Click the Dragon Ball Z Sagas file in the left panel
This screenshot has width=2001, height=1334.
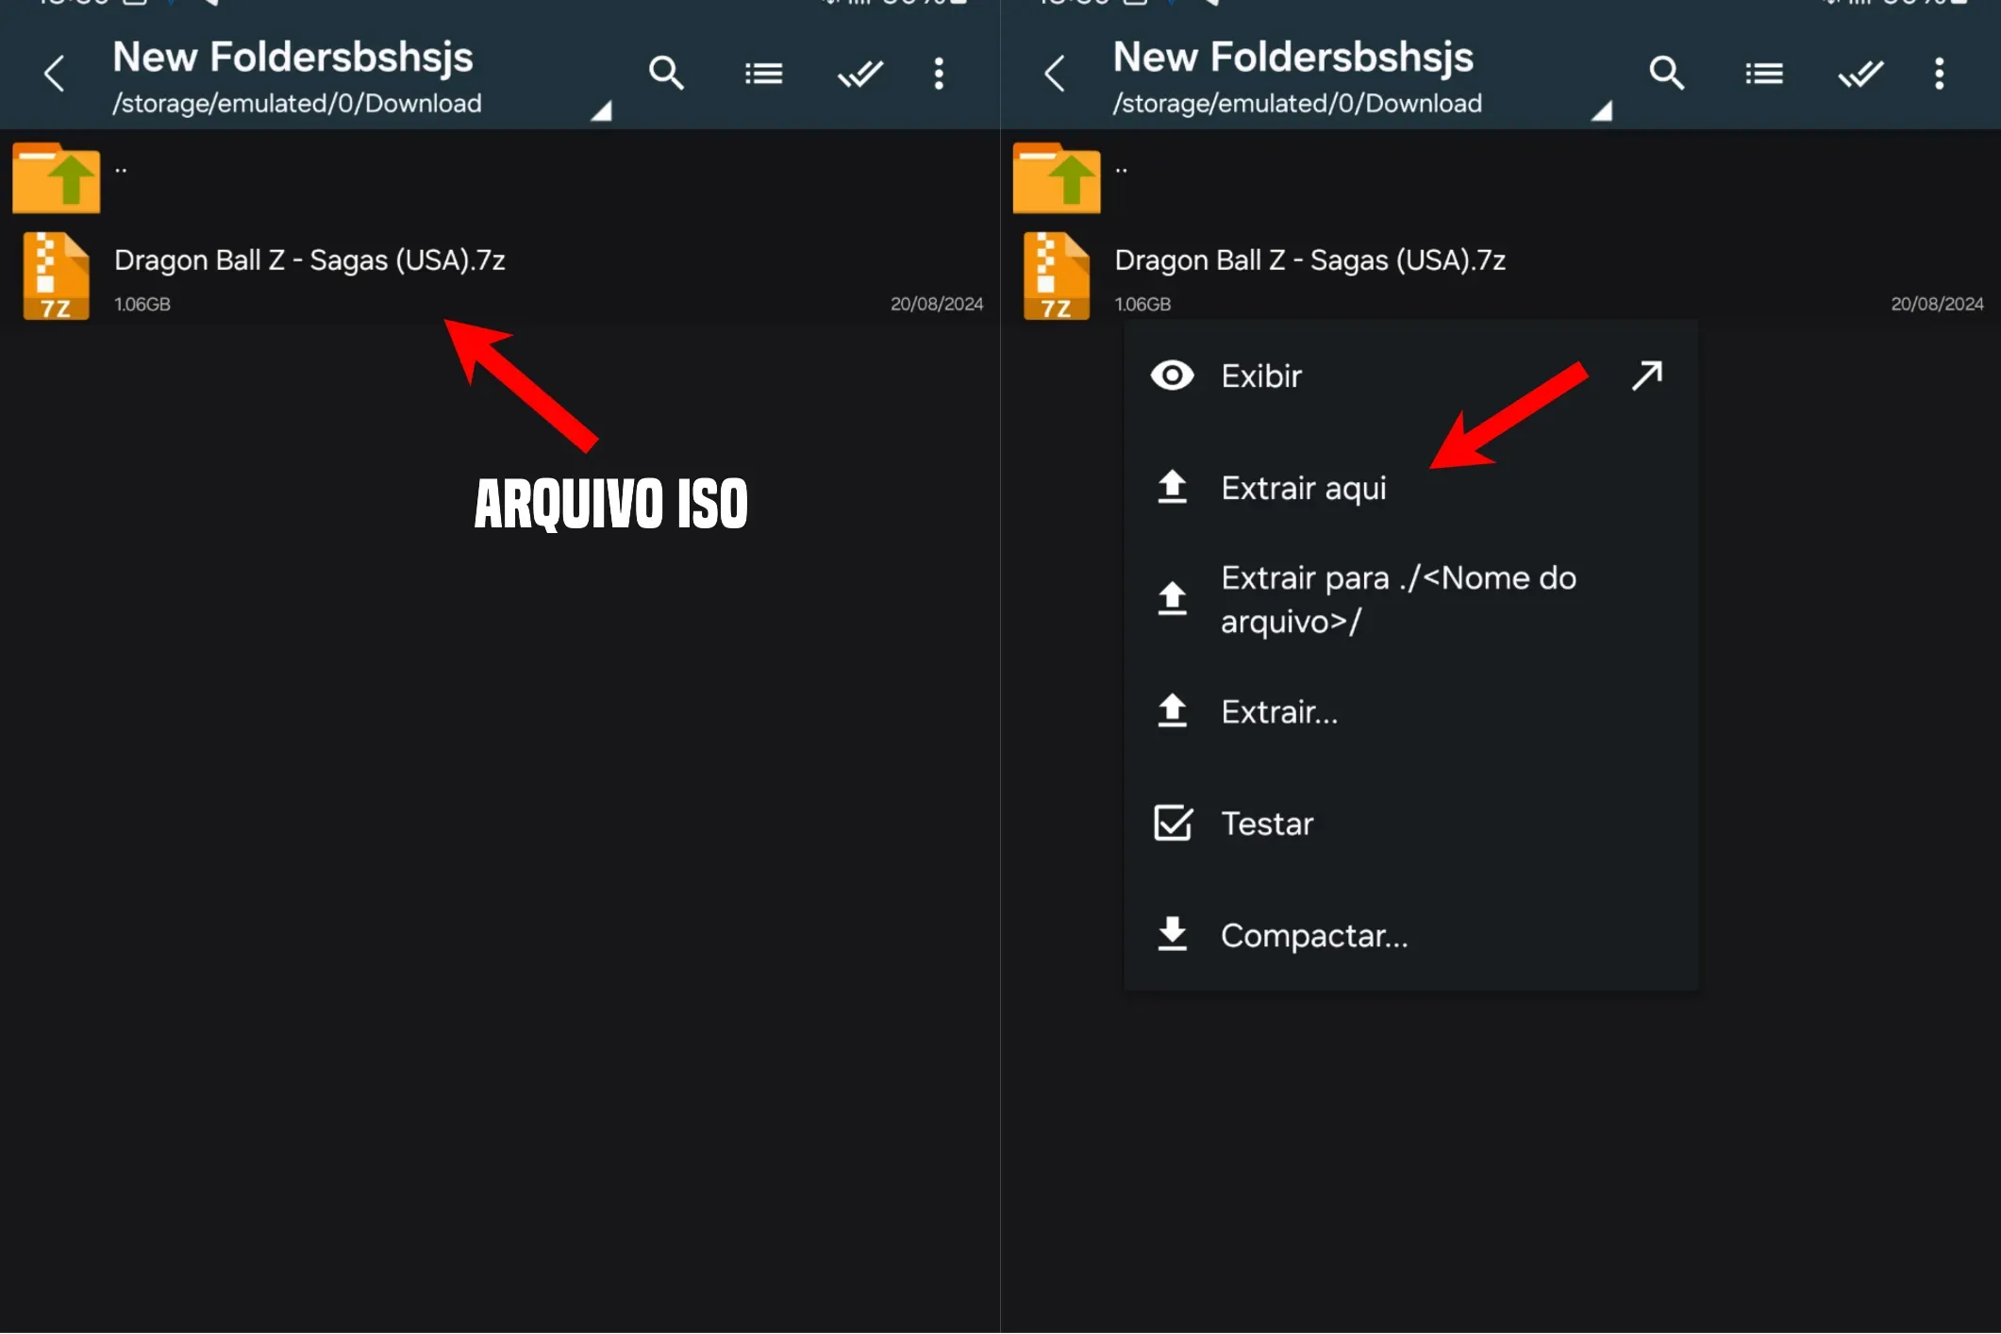309,260
